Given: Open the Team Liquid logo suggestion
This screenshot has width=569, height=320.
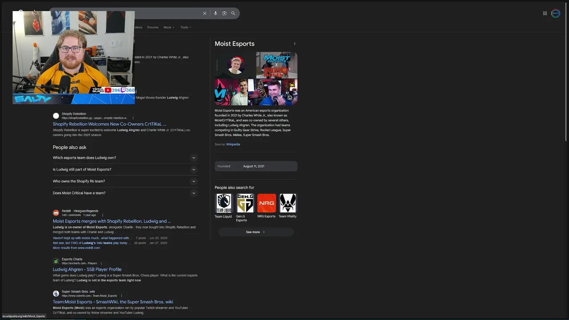Looking at the screenshot, I should pos(224,203).
